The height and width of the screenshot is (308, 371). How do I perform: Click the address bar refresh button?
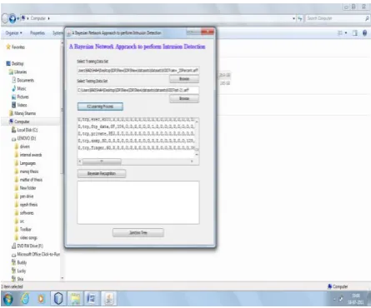pyautogui.click(x=300, y=18)
